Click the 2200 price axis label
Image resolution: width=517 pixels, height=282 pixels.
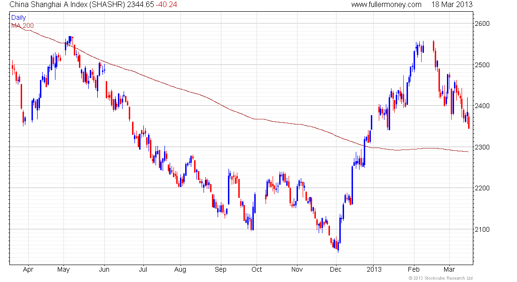(x=482, y=188)
